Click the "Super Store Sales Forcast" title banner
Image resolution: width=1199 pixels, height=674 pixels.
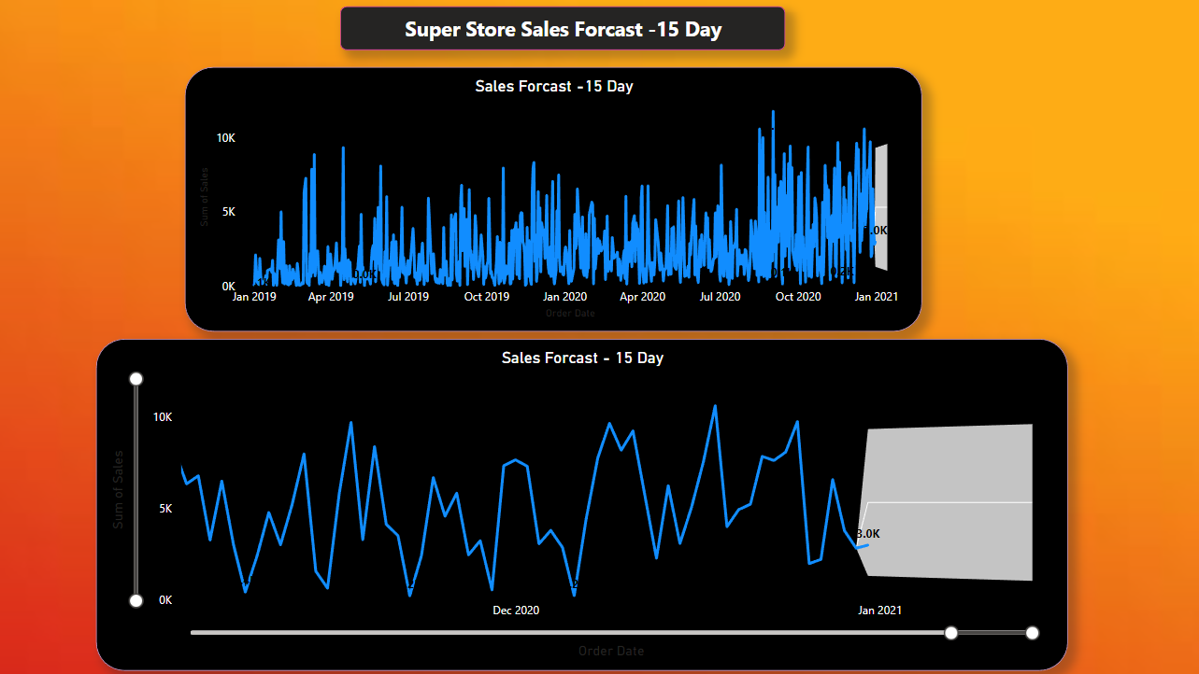point(564,29)
